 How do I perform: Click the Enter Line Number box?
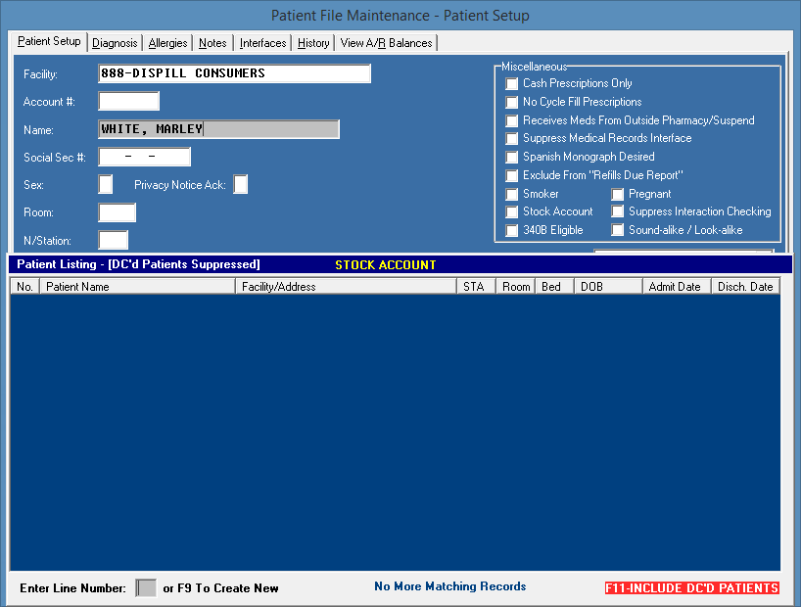pyautogui.click(x=145, y=587)
